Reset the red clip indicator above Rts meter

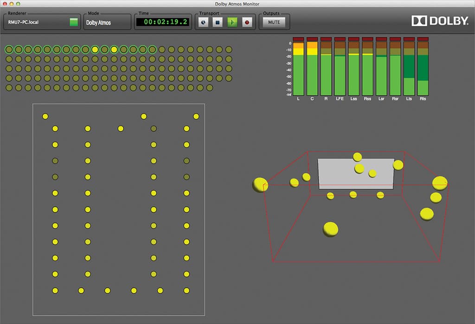click(423, 39)
